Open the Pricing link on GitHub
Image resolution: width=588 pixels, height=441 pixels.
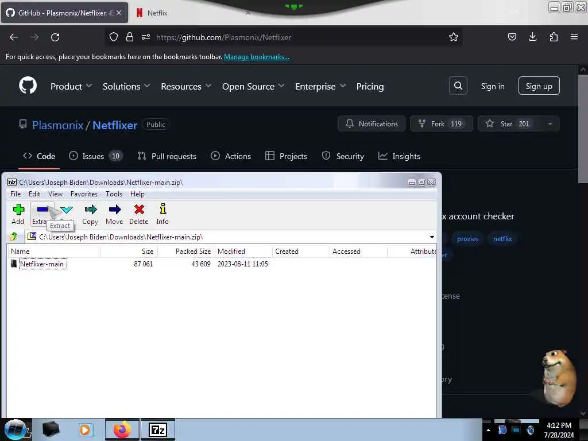(x=370, y=87)
